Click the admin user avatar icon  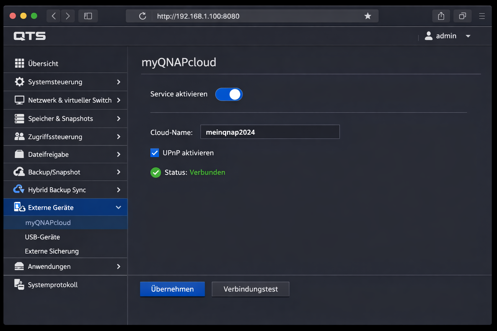(x=428, y=36)
